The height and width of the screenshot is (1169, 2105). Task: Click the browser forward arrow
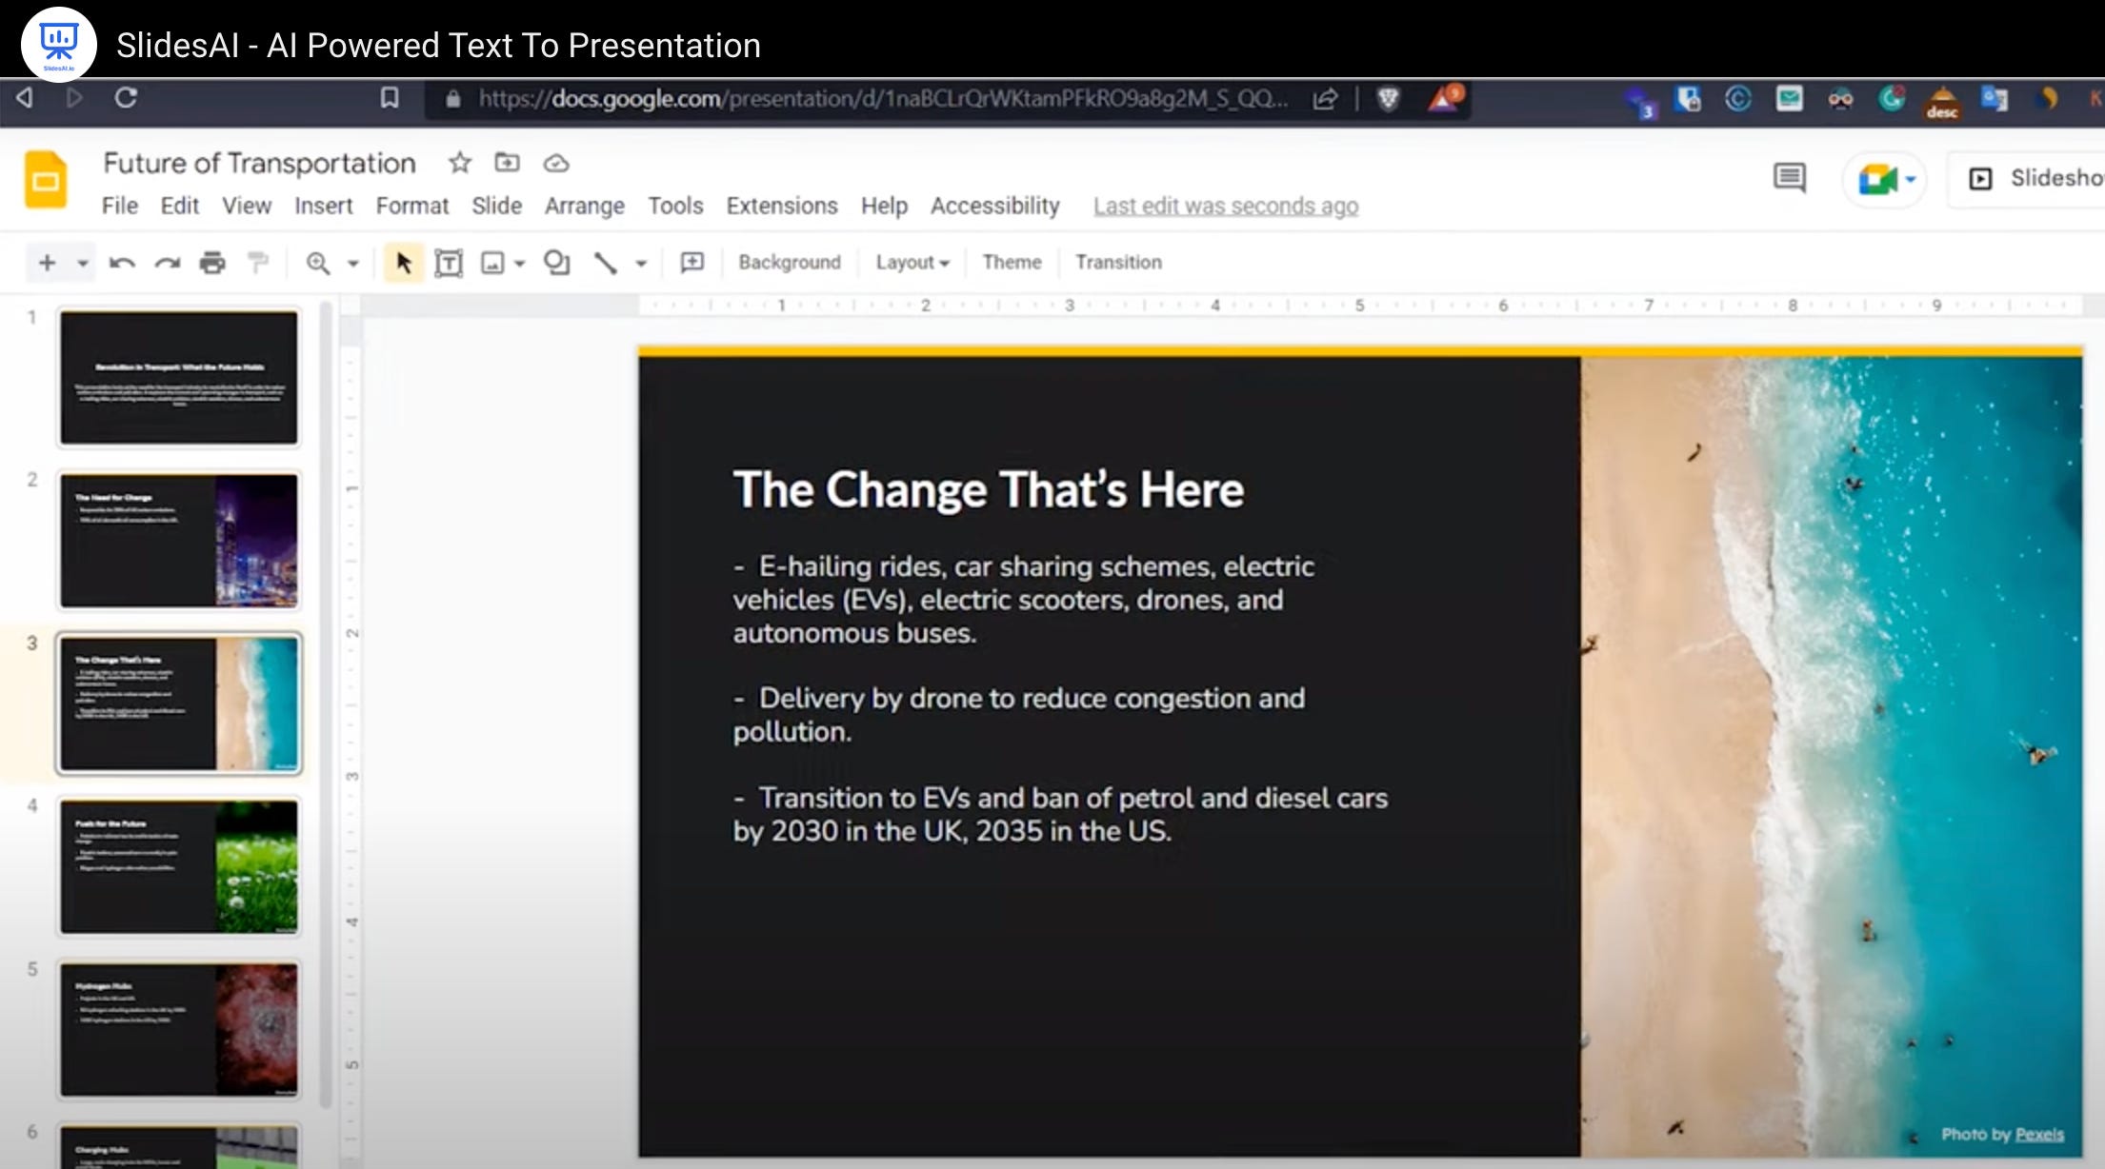(x=74, y=98)
